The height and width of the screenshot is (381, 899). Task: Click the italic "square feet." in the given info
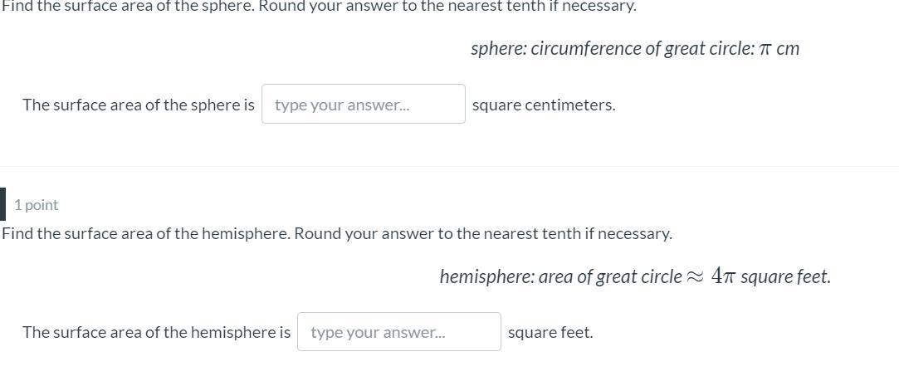tap(785, 277)
